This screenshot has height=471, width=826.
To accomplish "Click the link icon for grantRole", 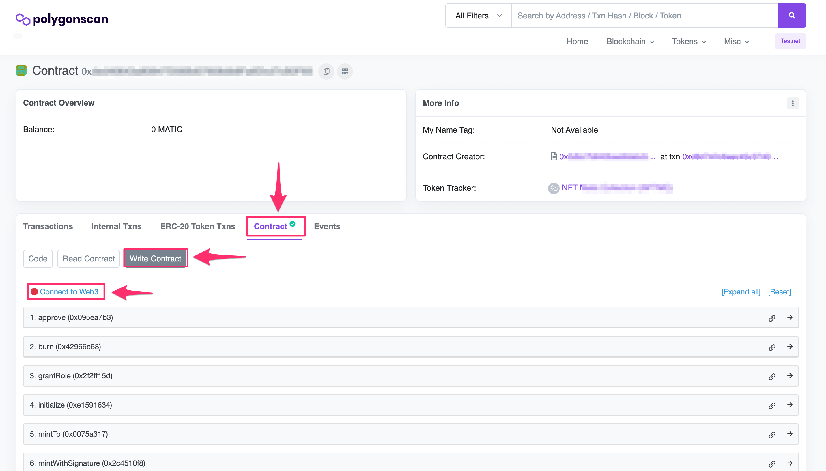I will click(772, 376).
